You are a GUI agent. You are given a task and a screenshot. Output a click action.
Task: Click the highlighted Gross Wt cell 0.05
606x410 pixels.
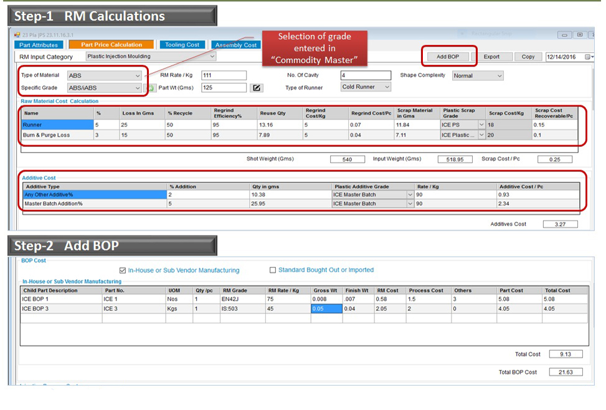tap(326, 308)
